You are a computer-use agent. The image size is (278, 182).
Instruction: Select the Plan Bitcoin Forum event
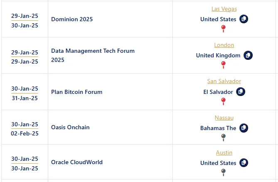coord(76,92)
